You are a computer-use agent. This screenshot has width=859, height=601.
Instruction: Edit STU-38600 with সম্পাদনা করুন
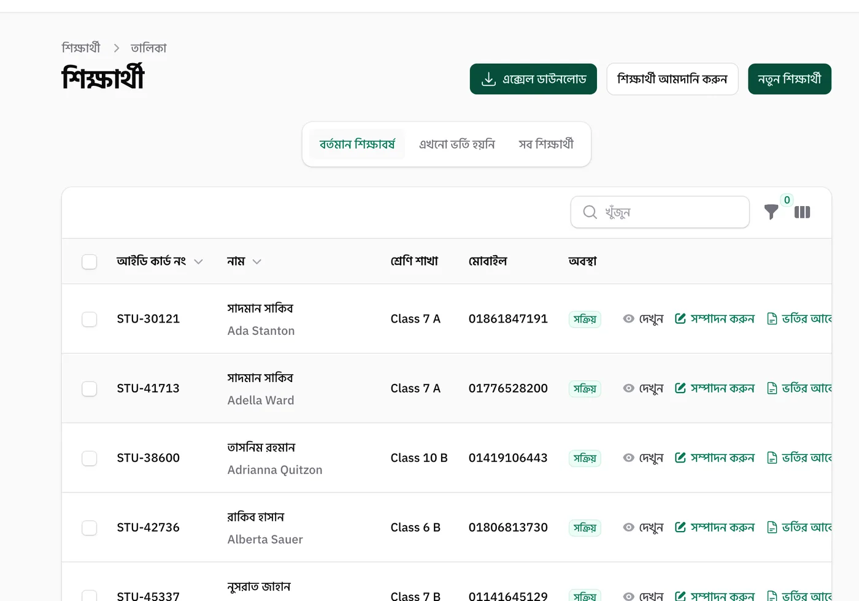[x=715, y=458]
